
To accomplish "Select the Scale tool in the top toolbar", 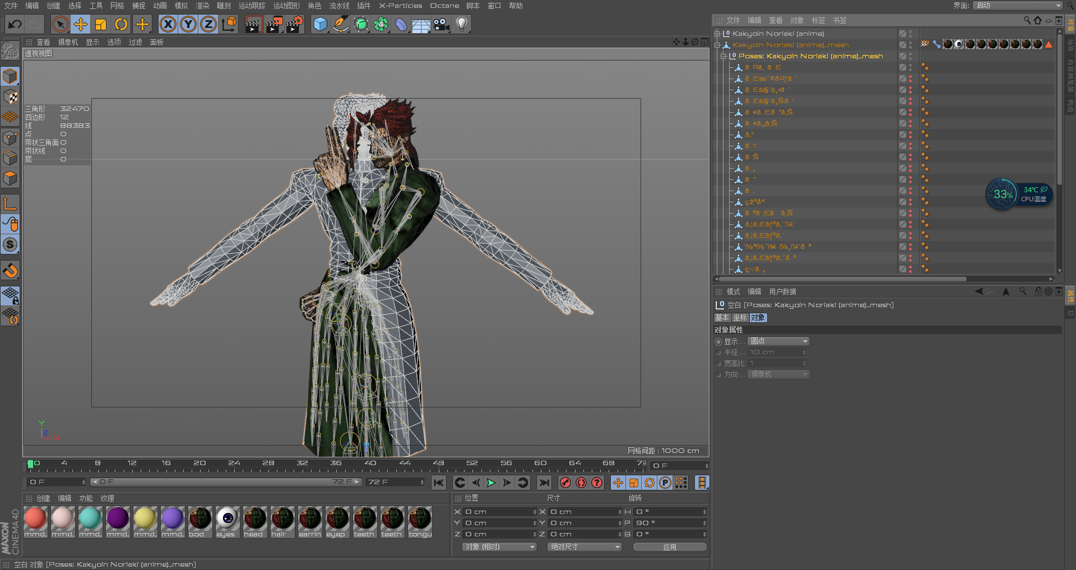I will tap(101, 24).
